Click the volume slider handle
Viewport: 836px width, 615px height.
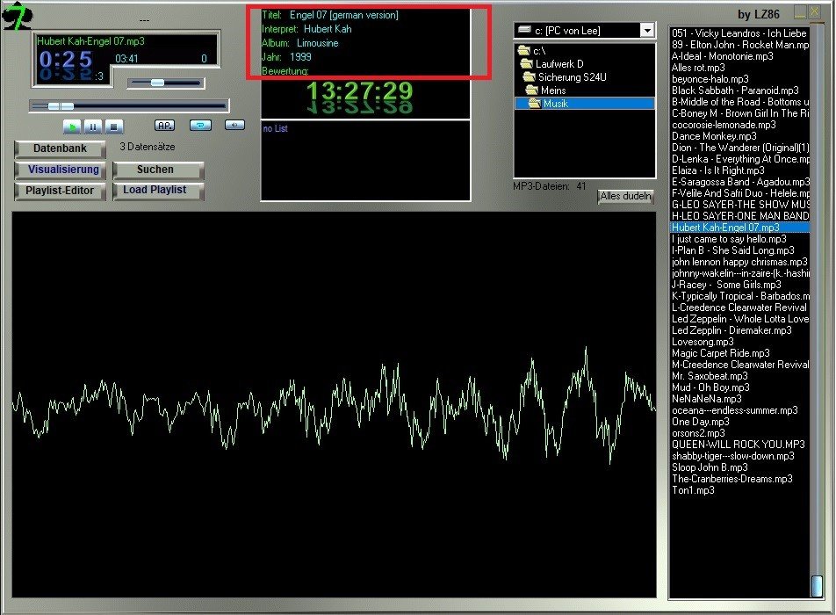pos(157,83)
